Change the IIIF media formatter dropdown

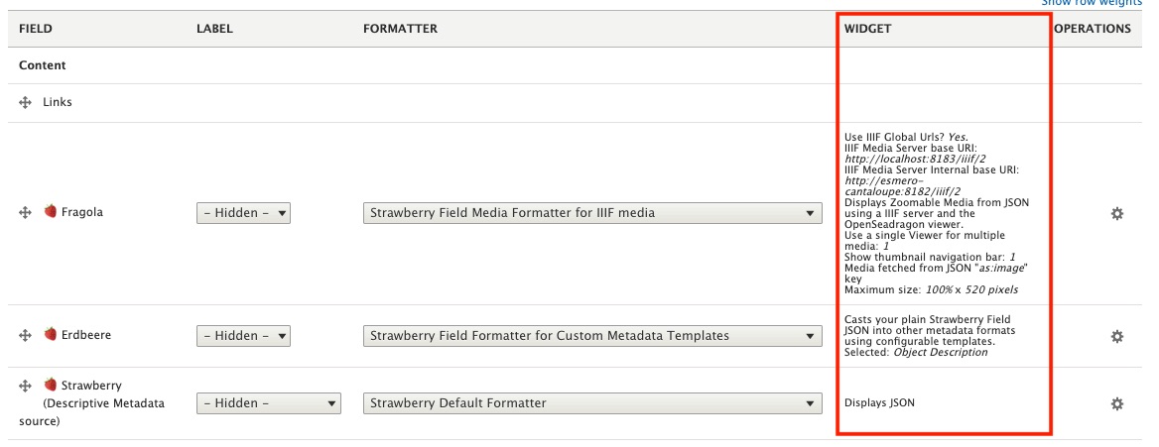pyautogui.click(x=592, y=213)
